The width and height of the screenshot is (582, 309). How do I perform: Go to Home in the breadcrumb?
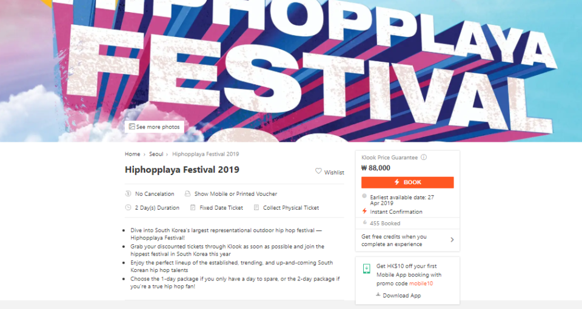tap(132, 154)
